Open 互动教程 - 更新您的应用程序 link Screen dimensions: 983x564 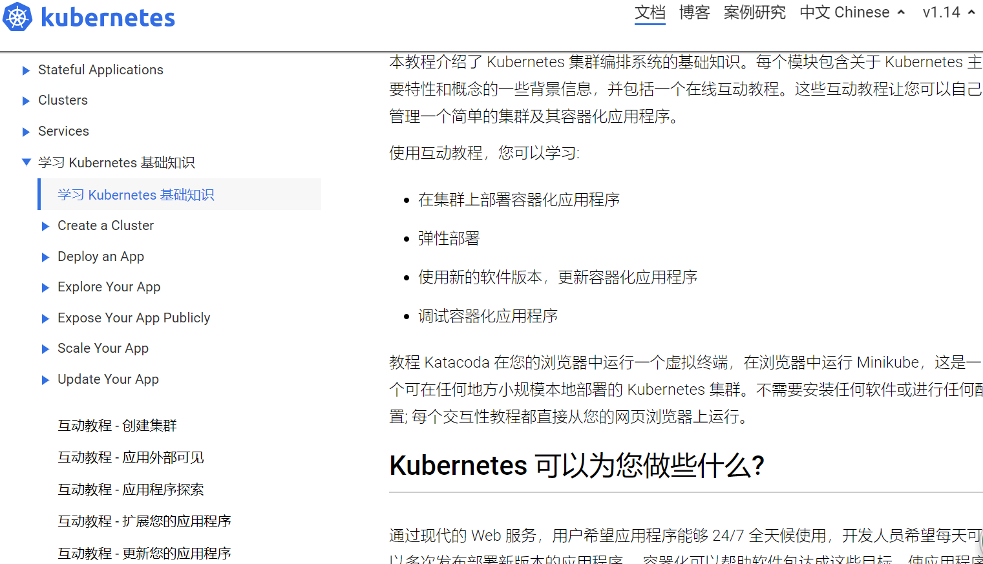[144, 553]
